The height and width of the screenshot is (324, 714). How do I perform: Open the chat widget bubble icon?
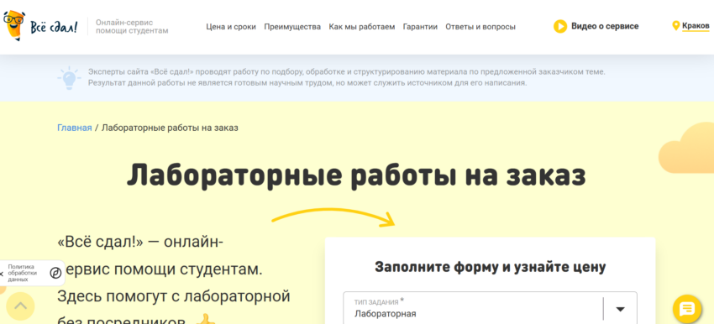686,309
